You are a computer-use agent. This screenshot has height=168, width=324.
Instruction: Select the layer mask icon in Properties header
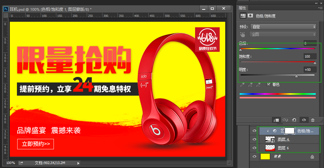pyautogui.click(x=250, y=16)
